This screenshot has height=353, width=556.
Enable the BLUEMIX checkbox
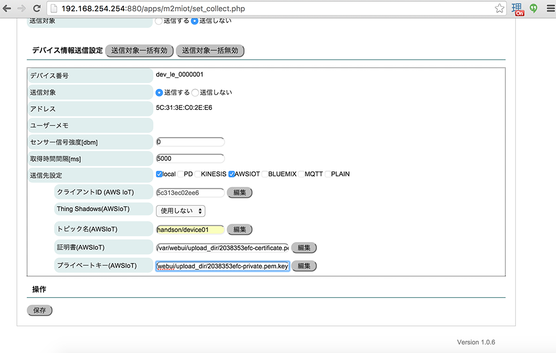(264, 174)
